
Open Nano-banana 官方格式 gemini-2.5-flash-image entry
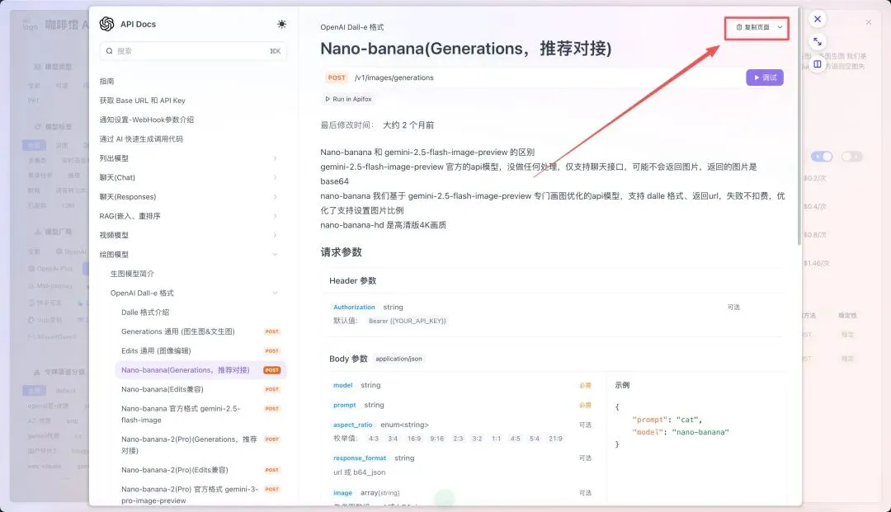(181, 415)
